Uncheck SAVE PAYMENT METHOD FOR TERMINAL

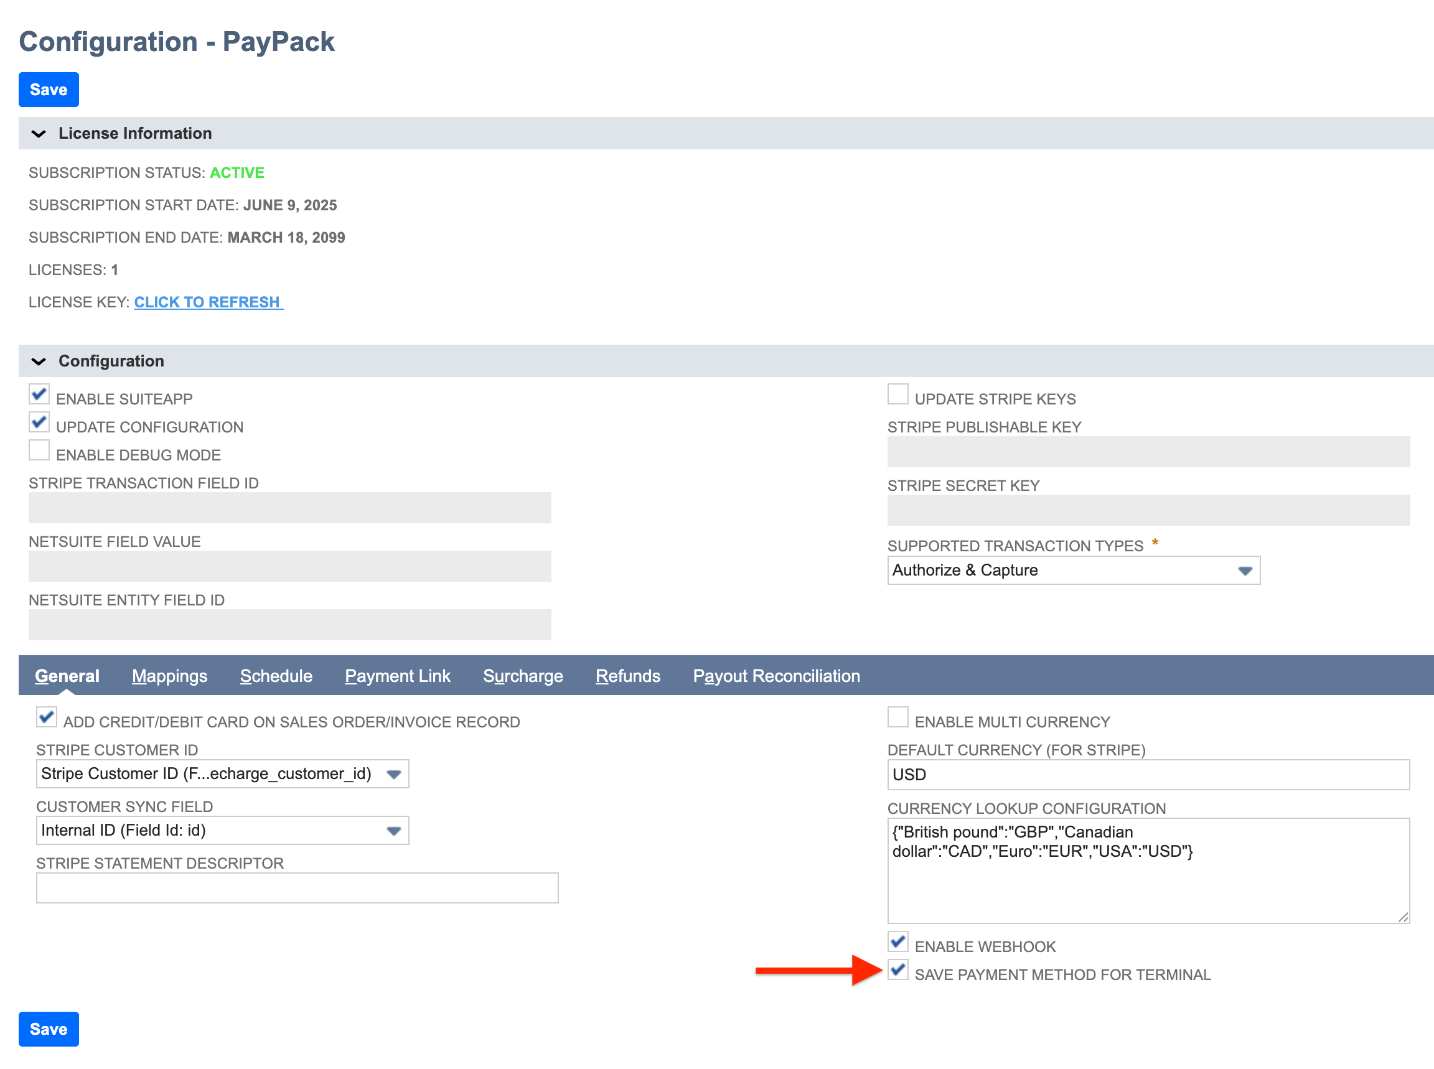coord(898,971)
